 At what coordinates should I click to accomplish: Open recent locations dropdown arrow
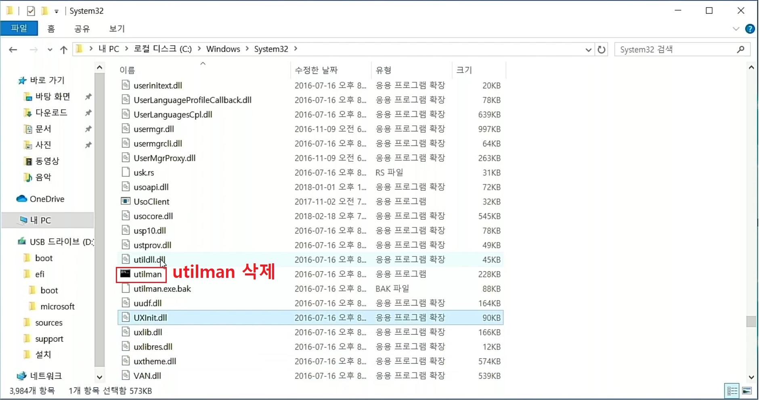point(50,50)
